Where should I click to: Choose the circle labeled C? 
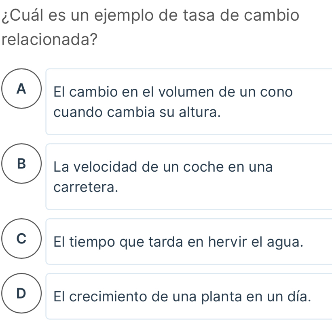(21, 239)
